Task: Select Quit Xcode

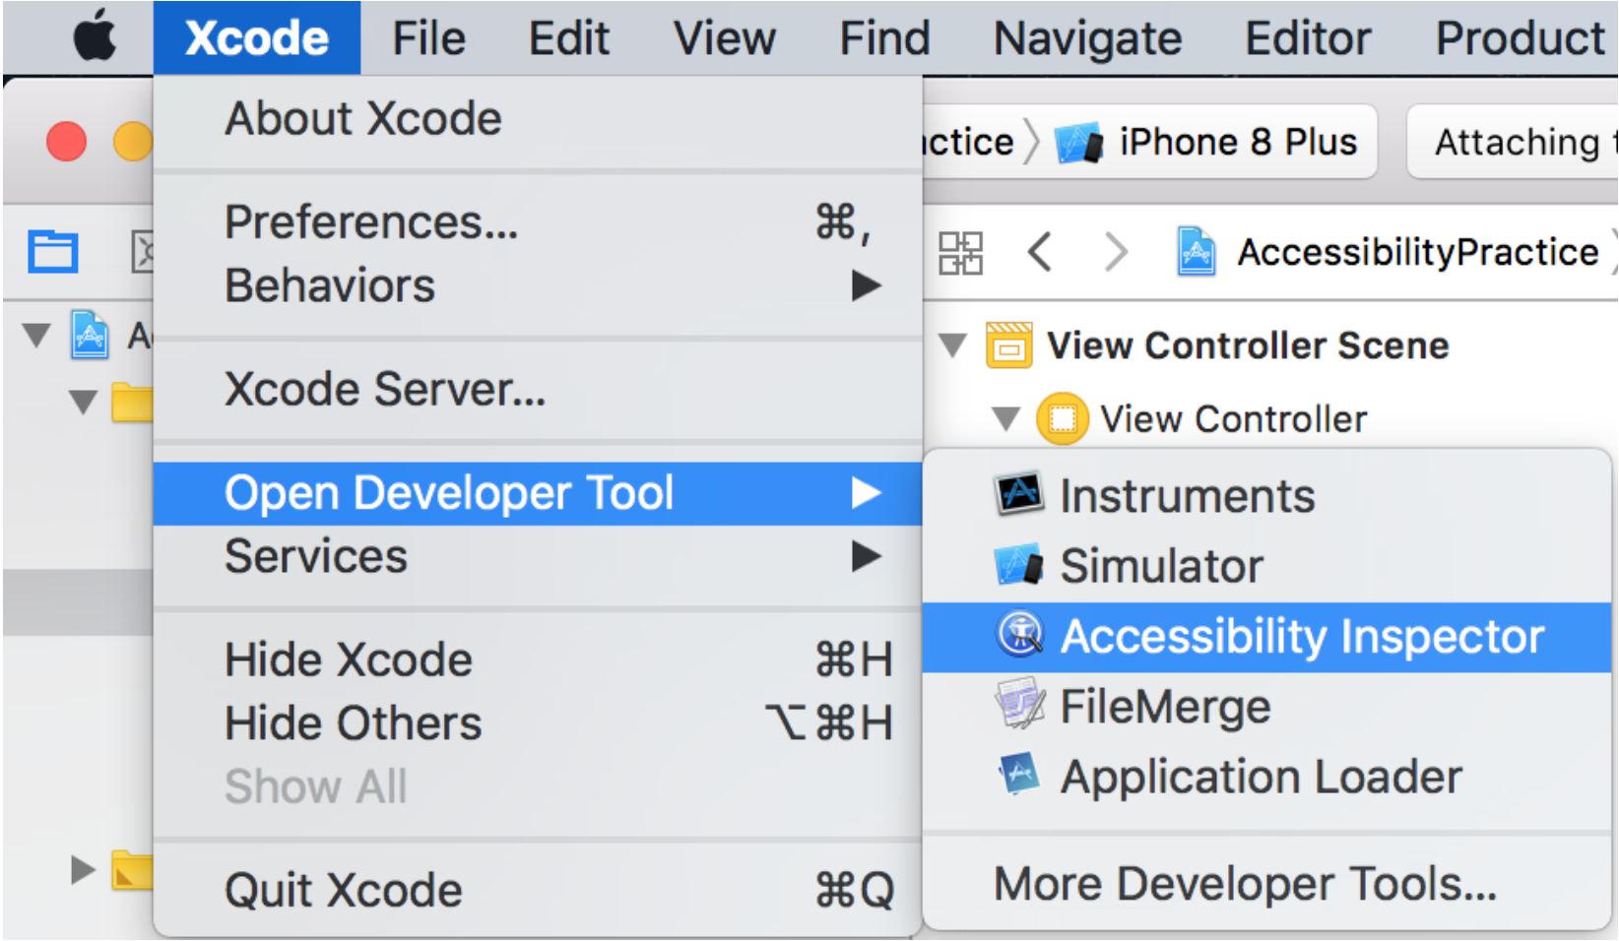Action: click(x=344, y=890)
